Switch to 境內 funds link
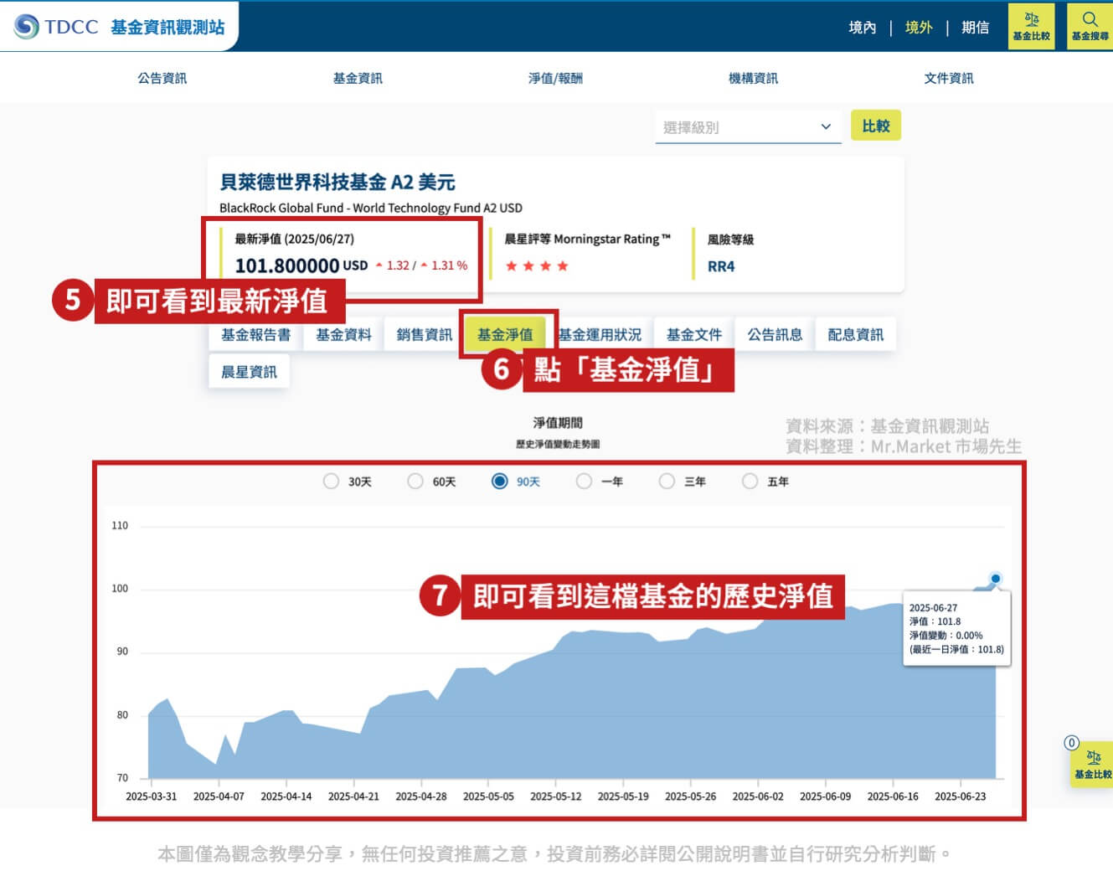 (x=863, y=28)
